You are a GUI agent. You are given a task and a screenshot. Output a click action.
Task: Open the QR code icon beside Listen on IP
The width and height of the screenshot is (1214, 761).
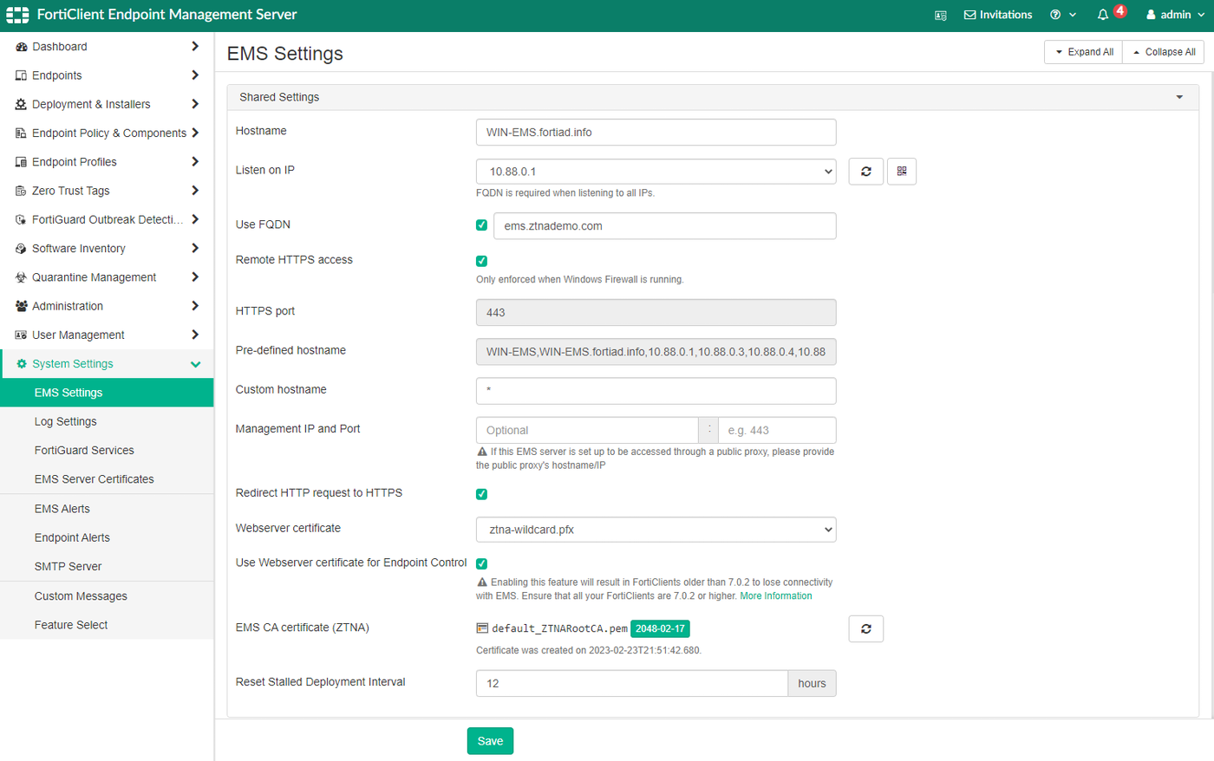point(901,171)
